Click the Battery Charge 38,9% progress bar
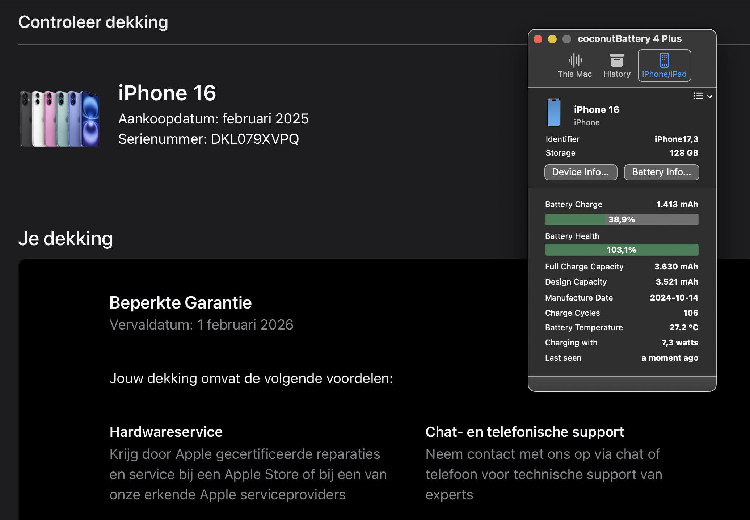This screenshot has height=520, width=750. [622, 219]
